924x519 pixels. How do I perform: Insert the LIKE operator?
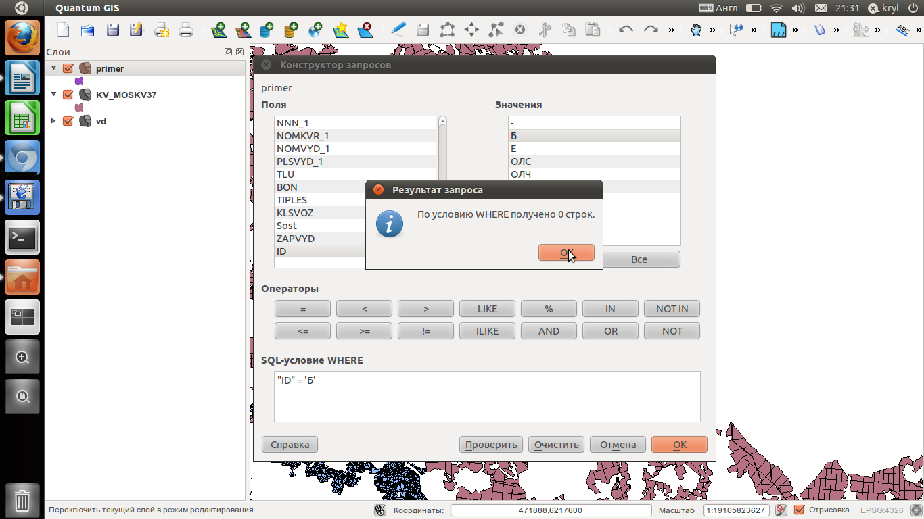click(487, 309)
